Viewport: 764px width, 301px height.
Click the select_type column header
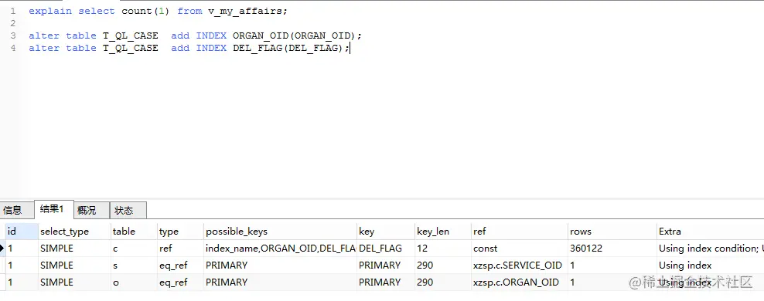pos(74,232)
